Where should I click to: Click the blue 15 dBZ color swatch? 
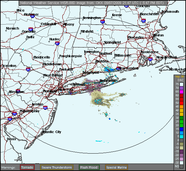pyautogui.click(x=181, y=129)
